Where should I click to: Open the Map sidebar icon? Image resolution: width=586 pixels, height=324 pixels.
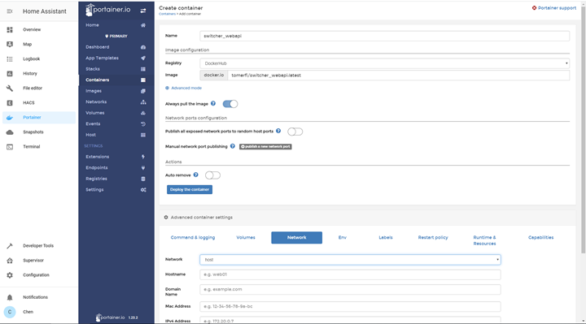[x=10, y=44]
